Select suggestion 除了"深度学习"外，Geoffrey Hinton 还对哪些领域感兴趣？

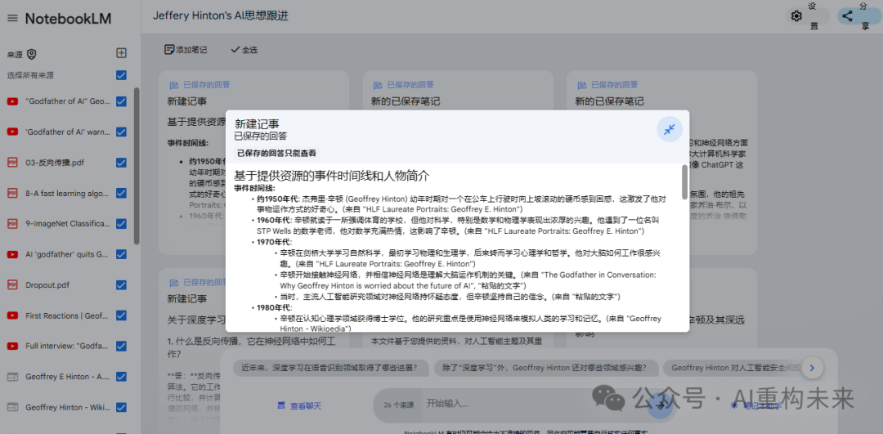(545, 368)
